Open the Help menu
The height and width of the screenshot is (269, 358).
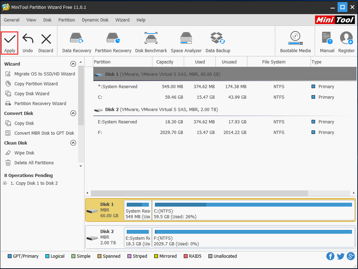coord(141,20)
